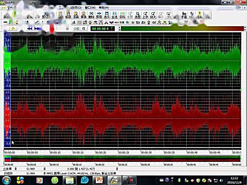Open the 选项(O) menu
This screenshot has width=247, height=185.
click(x=76, y=8)
